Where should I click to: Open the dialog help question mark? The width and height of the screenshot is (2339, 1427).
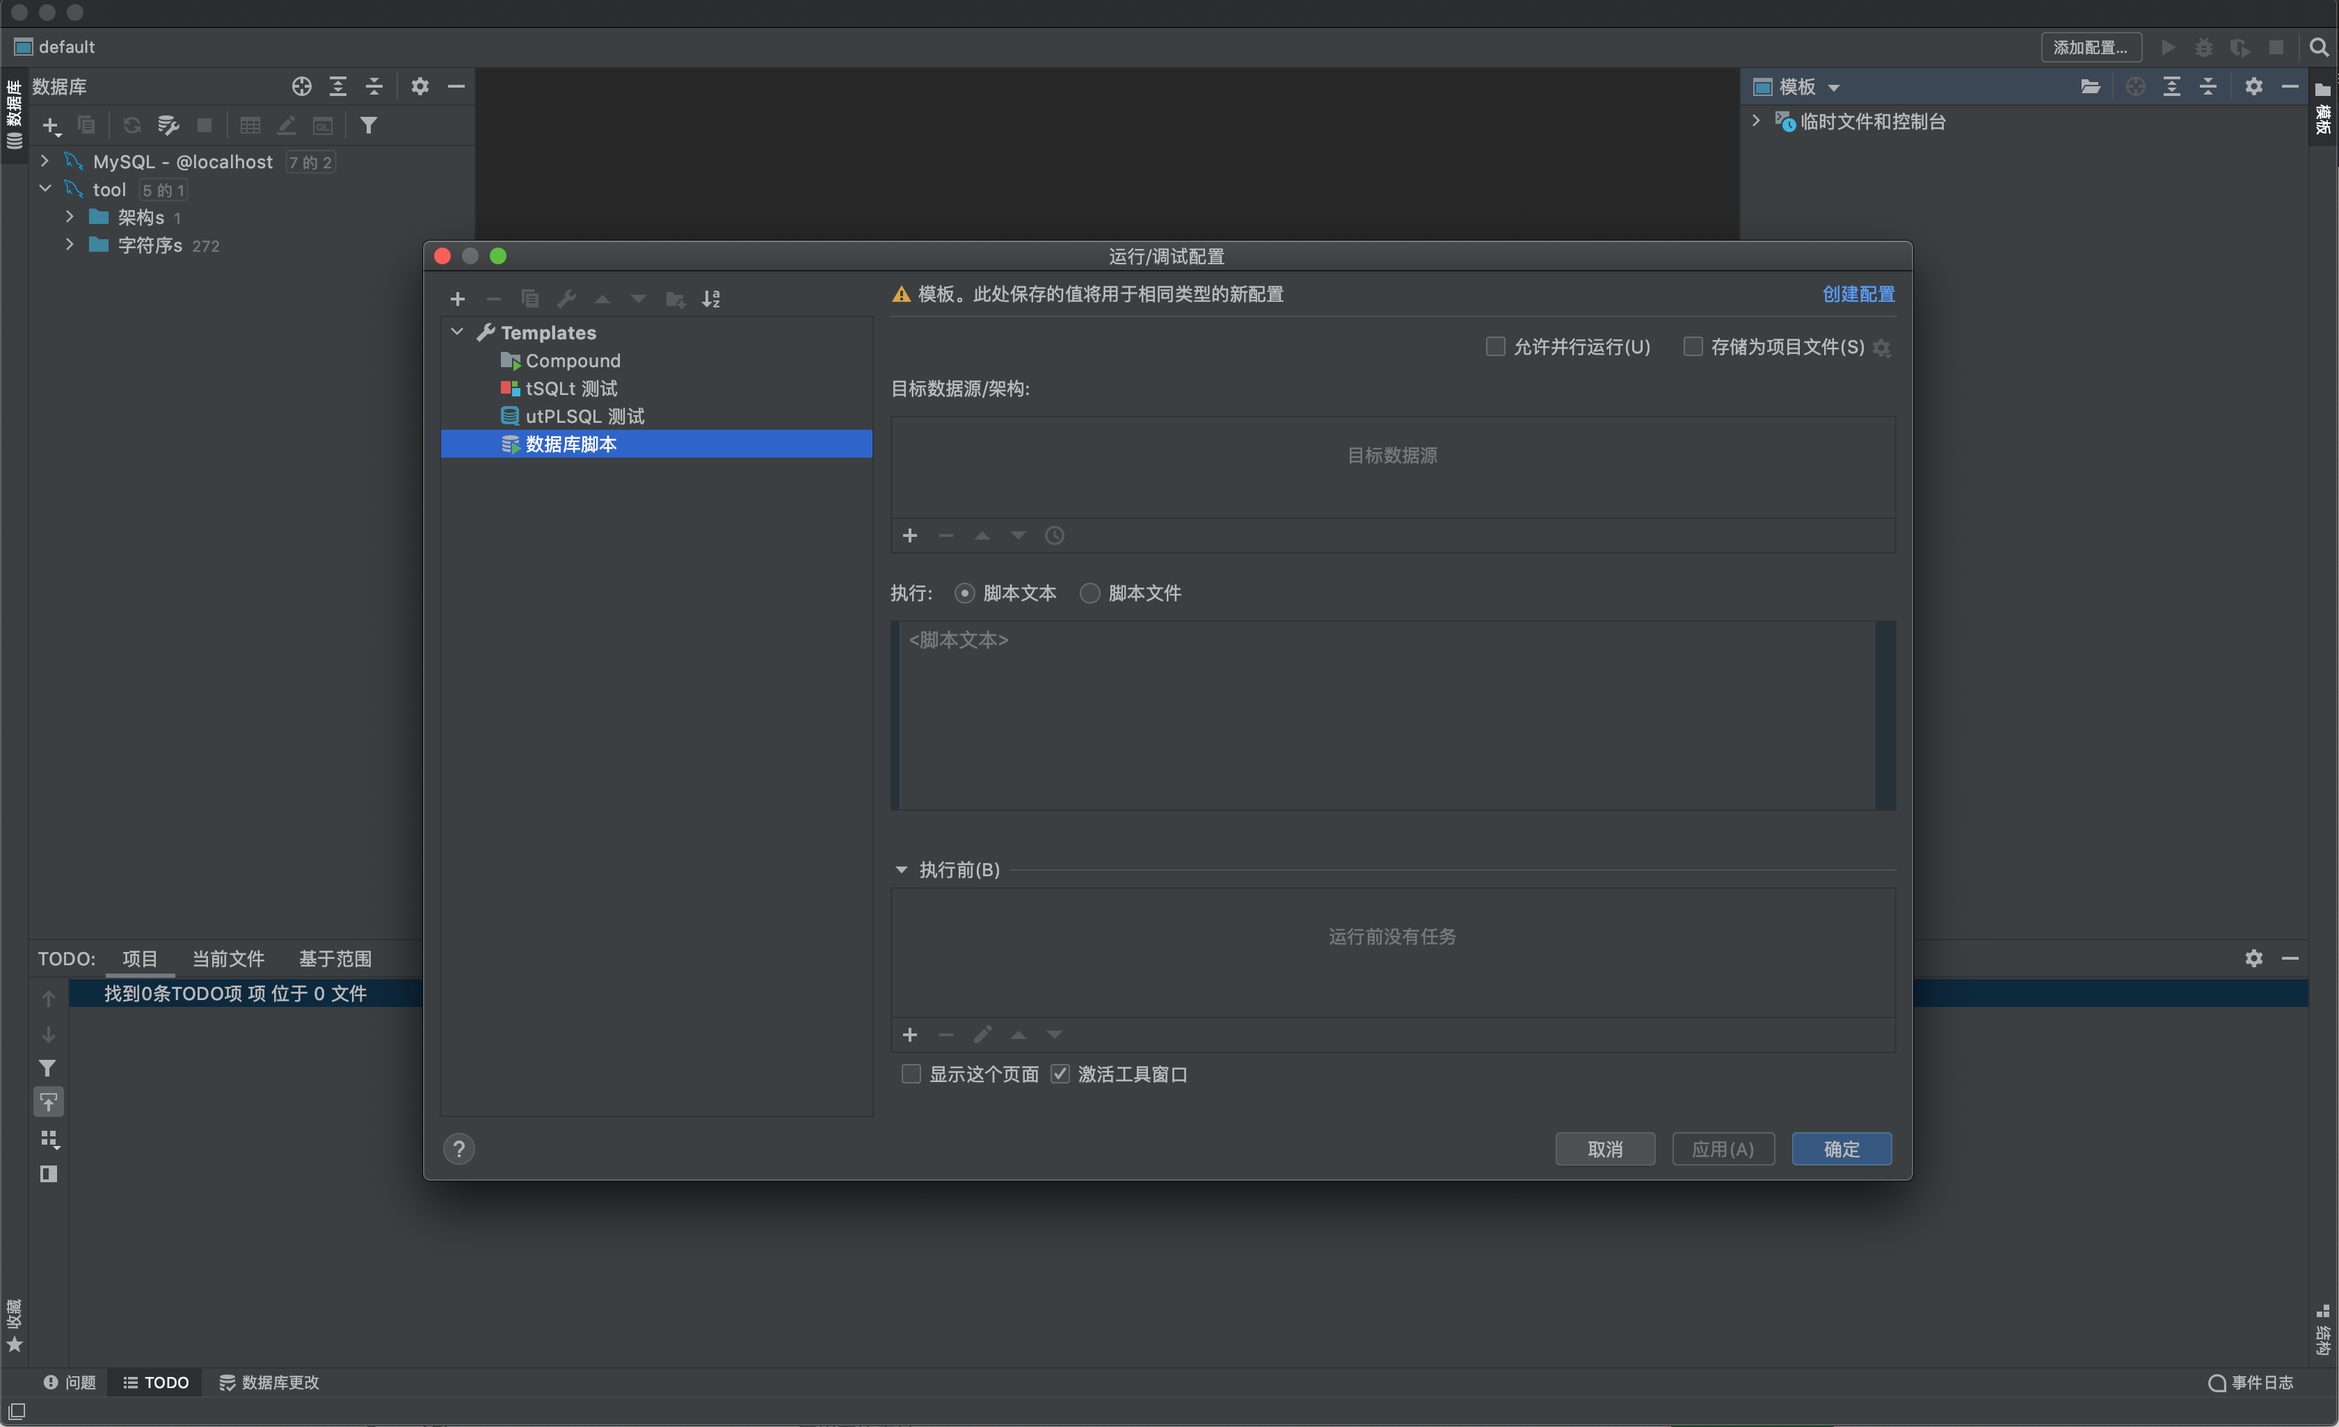click(x=458, y=1149)
